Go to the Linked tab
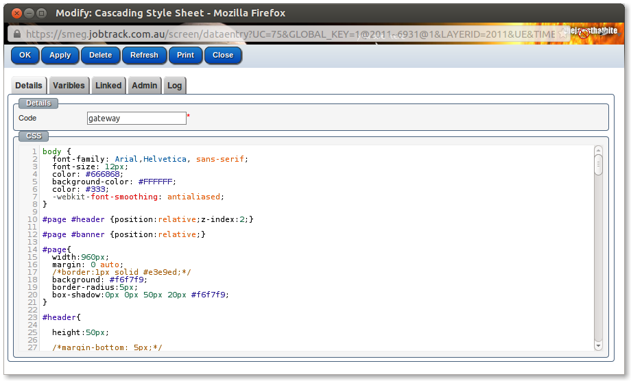 click(108, 86)
